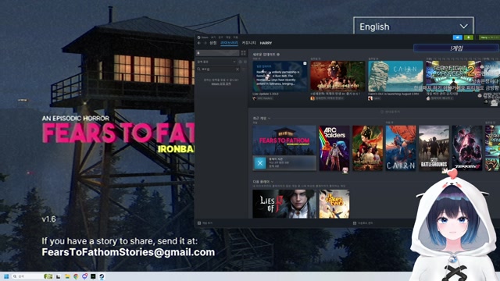
Task: Open the purple cloud app on taskbar
Action: tap(84, 276)
